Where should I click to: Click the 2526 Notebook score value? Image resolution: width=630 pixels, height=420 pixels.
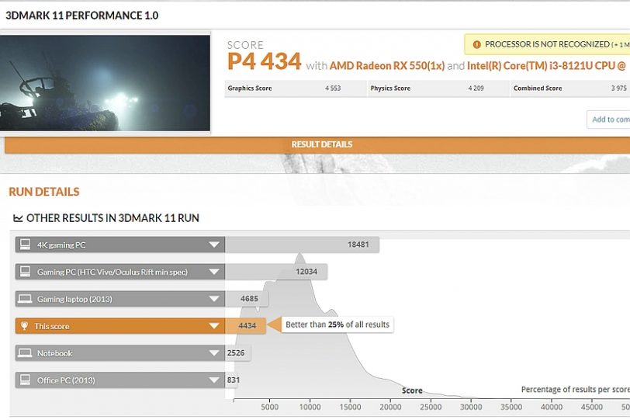[x=235, y=353]
